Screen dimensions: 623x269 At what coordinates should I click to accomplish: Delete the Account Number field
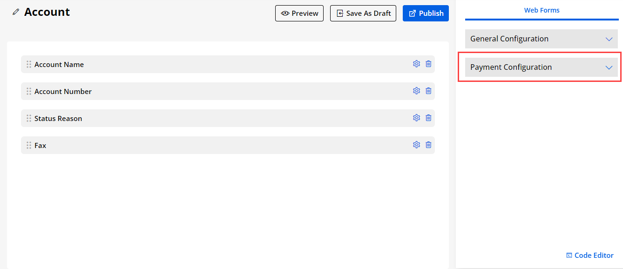[x=428, y=91]
